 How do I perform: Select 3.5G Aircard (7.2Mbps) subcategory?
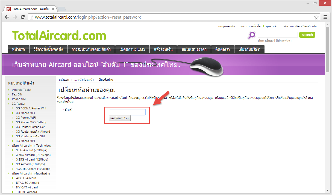click(32, 150)
